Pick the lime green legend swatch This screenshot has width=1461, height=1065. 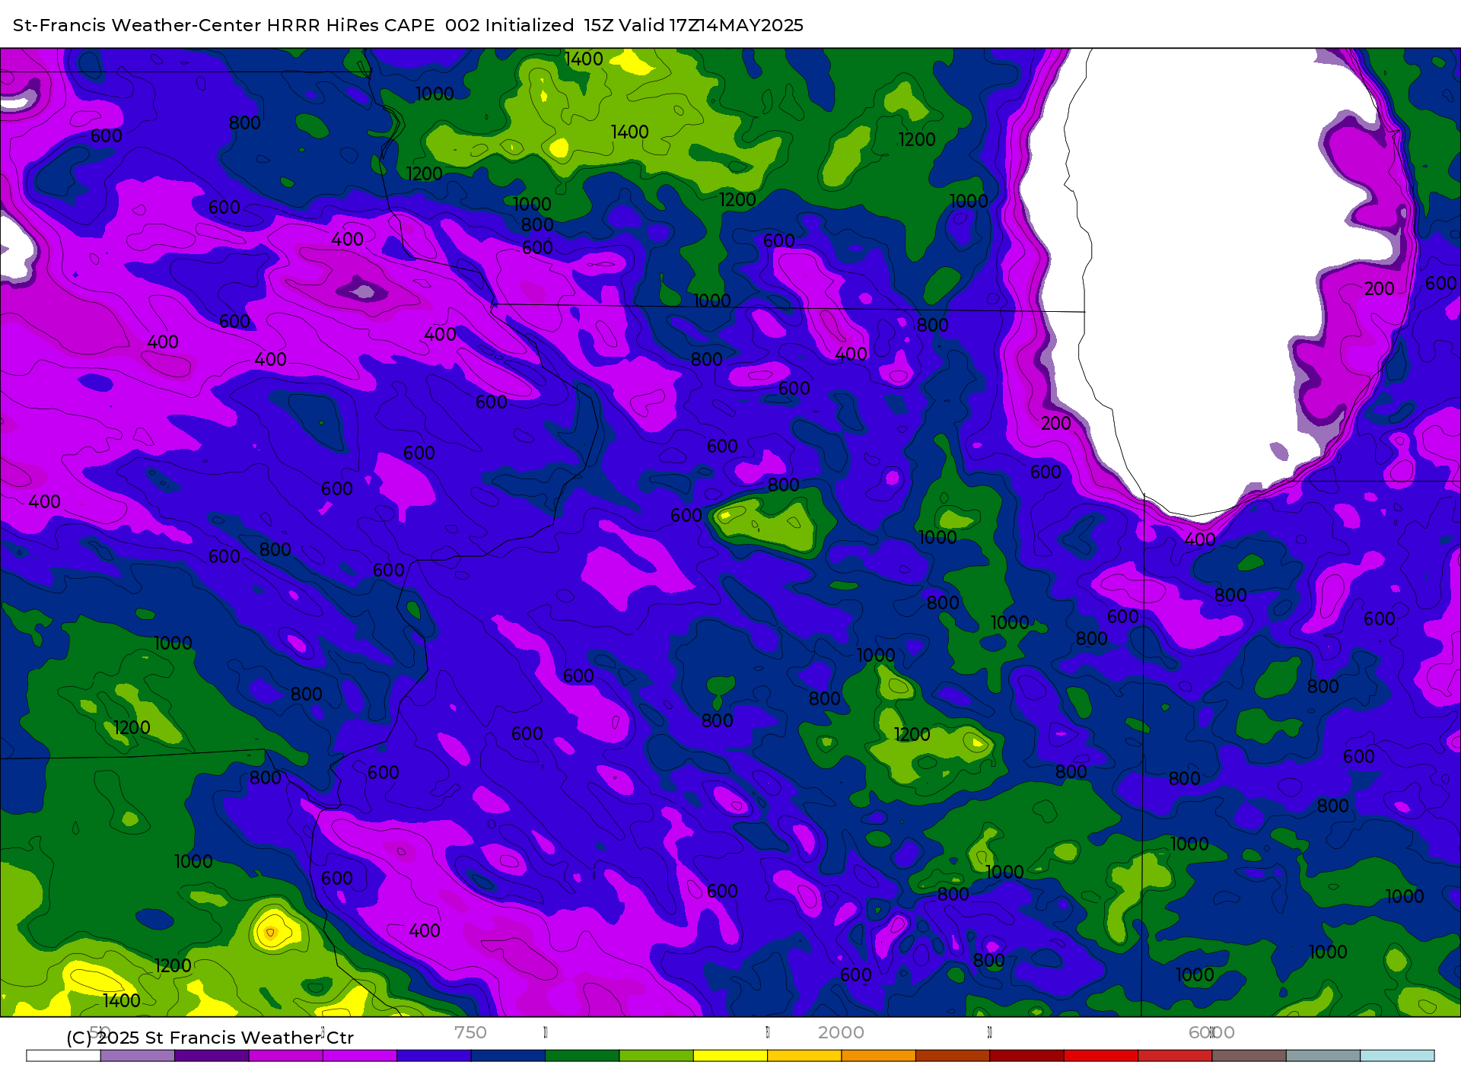[x=656, y=1056]
